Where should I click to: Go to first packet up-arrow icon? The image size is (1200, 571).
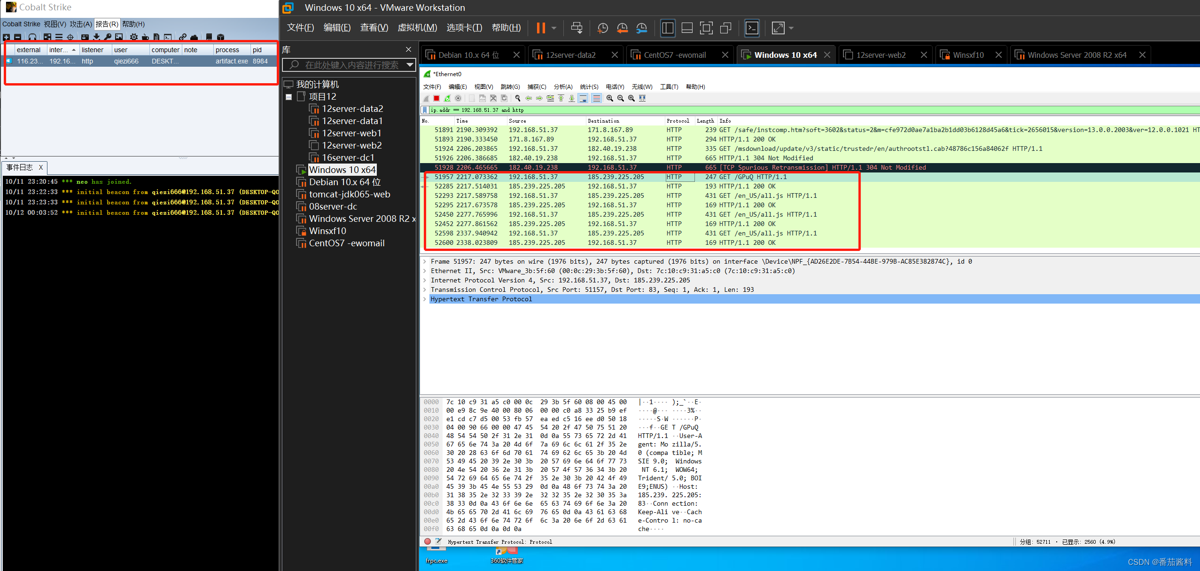point(561,98)
